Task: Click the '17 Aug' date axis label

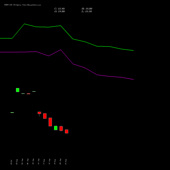Action: click(44, 162)
